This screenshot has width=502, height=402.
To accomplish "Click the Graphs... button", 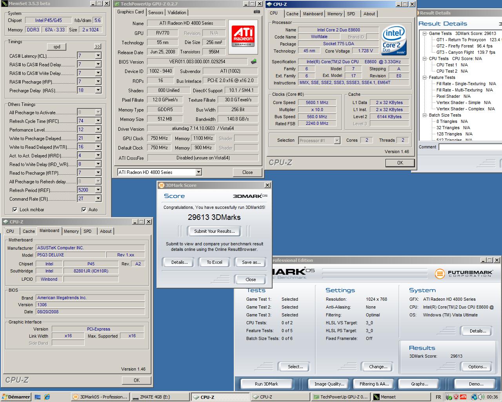I will point(419,384).
